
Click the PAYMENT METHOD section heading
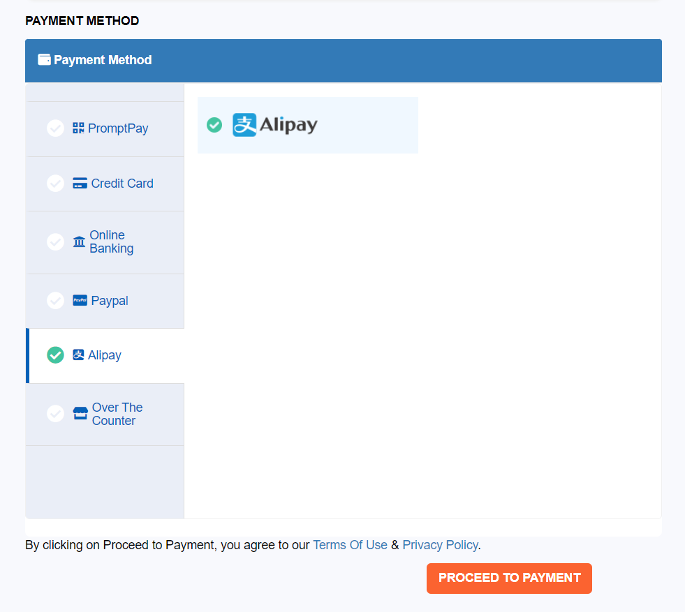click(82, 20)
